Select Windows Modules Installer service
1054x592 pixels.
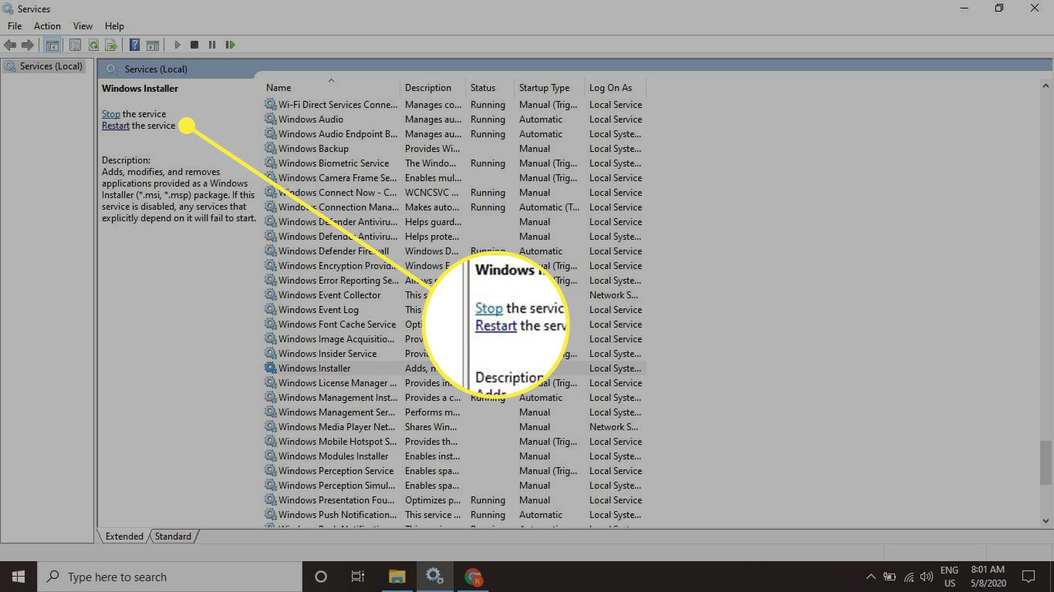(455, 456)
